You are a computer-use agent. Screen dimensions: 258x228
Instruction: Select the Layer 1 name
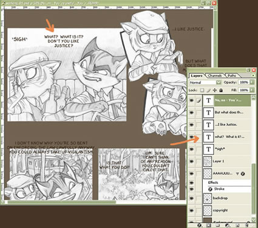(x=219, y=161)
